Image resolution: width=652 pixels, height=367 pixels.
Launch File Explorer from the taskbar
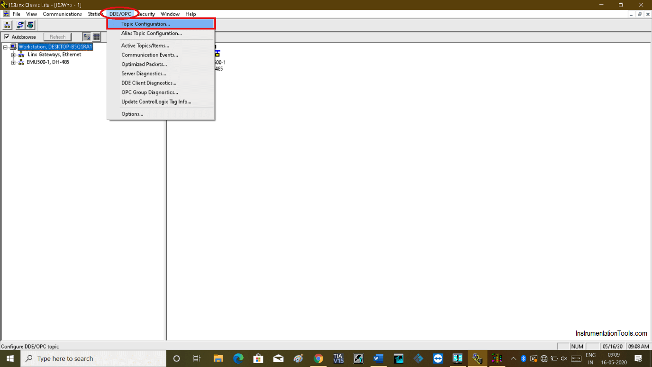coord(218,358)
